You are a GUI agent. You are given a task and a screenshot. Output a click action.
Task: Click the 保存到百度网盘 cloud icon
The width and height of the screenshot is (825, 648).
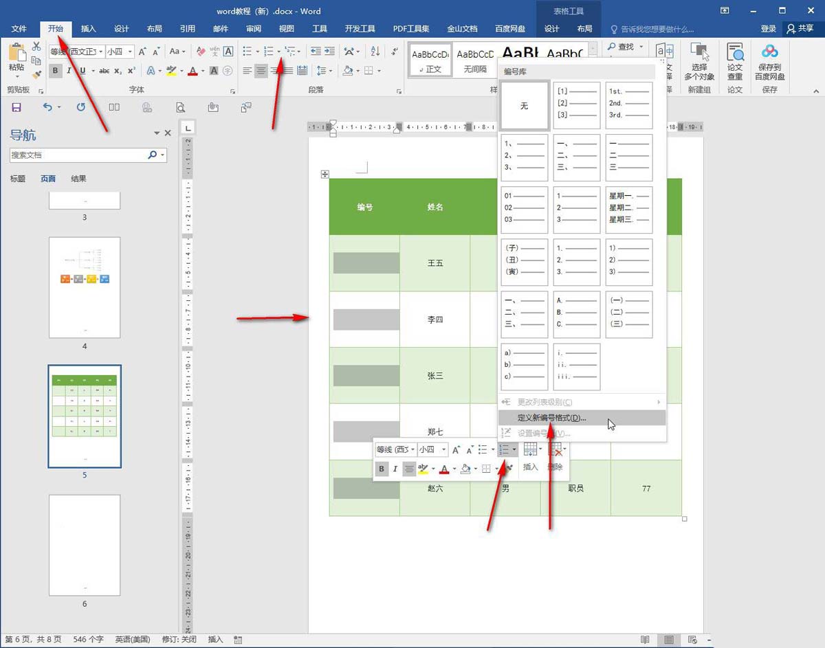[769, 62]
